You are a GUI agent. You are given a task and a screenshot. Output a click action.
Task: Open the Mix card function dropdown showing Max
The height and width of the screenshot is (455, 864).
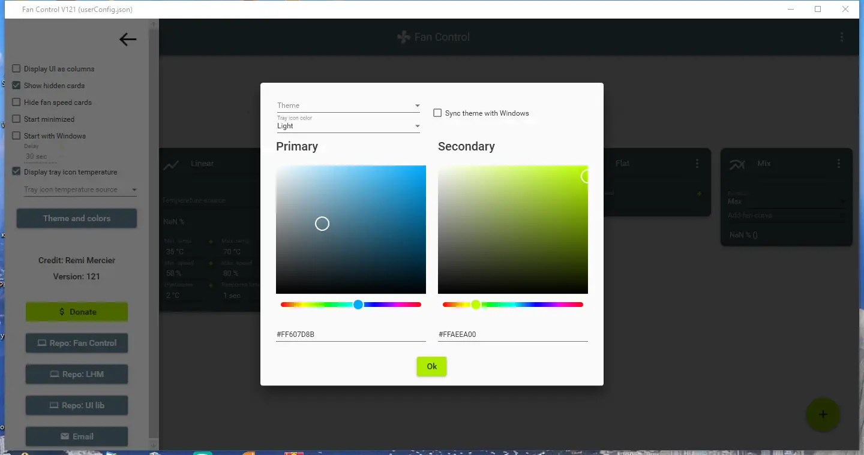coord(786,200)
